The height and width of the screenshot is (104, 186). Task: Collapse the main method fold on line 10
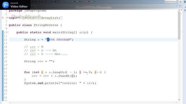point(8,32)
